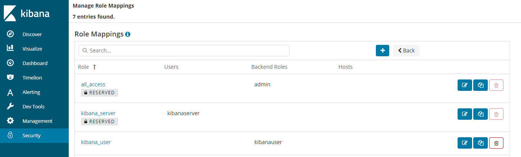Image resolution: width=521 pixels, height=157 pixels.
Task: Open the all_access role link
Action: click(93, 84)
